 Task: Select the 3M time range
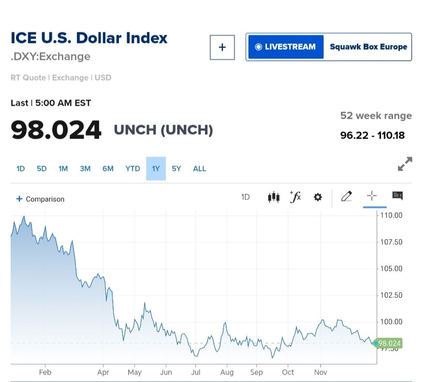[x=85, y=169]
